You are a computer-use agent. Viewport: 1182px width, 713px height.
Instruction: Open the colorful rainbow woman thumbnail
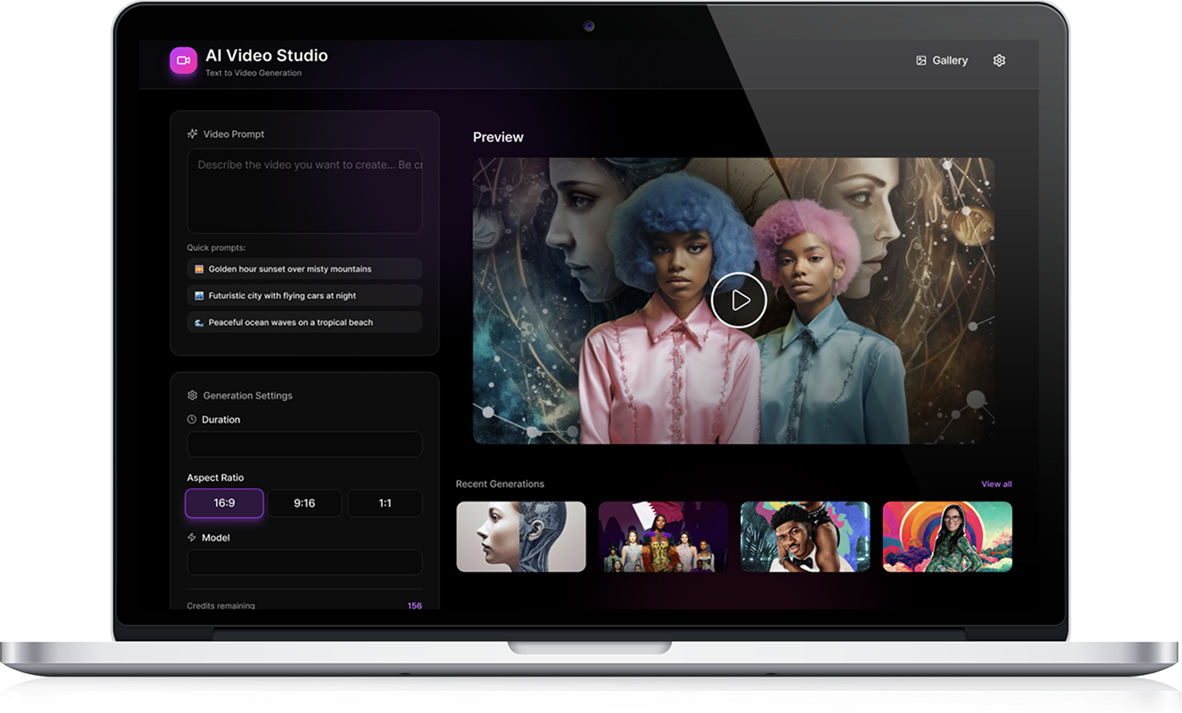click(947, 536)
